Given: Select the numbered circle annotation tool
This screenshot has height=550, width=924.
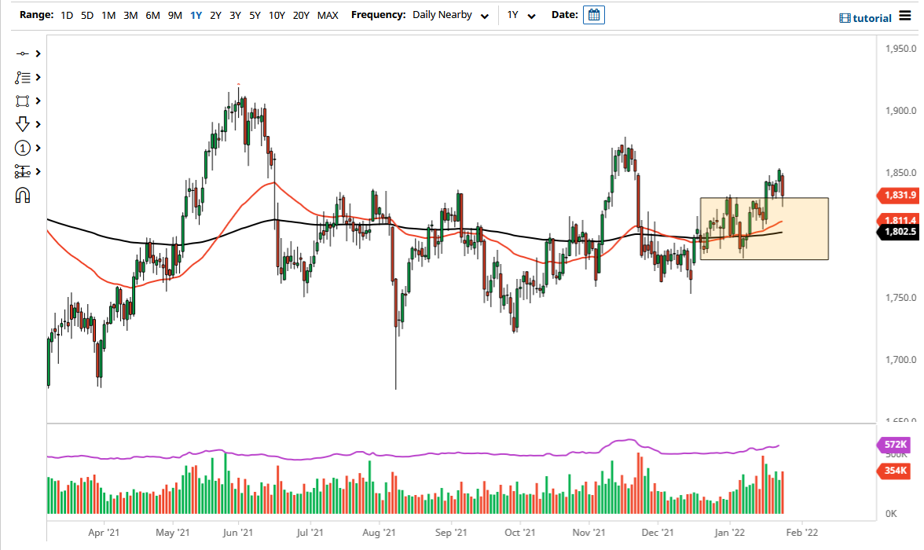Looking at the screenshot, I should [22, 148].
